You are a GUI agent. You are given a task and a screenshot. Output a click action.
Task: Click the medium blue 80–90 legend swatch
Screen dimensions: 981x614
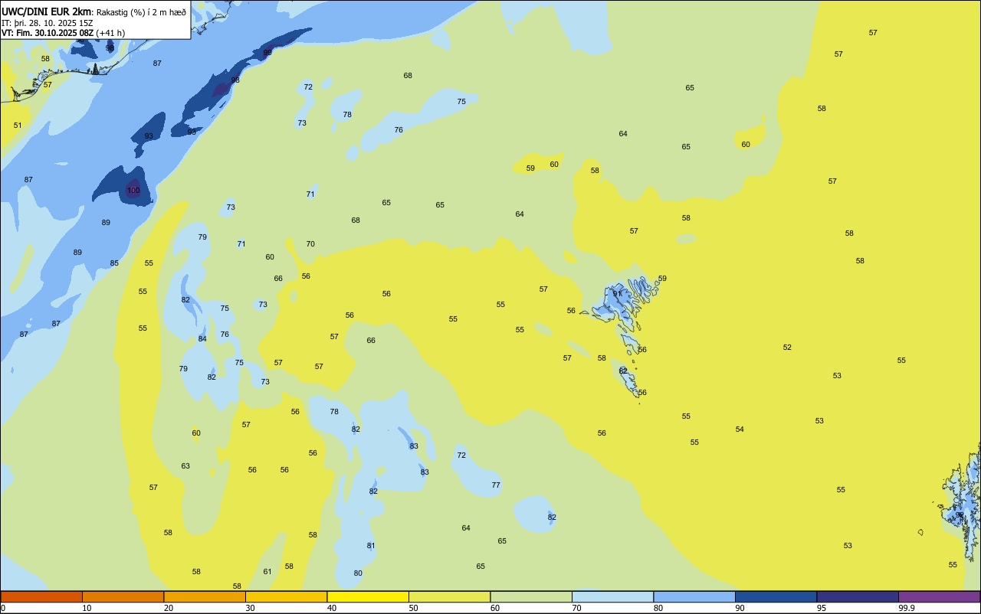click(694, 596)
